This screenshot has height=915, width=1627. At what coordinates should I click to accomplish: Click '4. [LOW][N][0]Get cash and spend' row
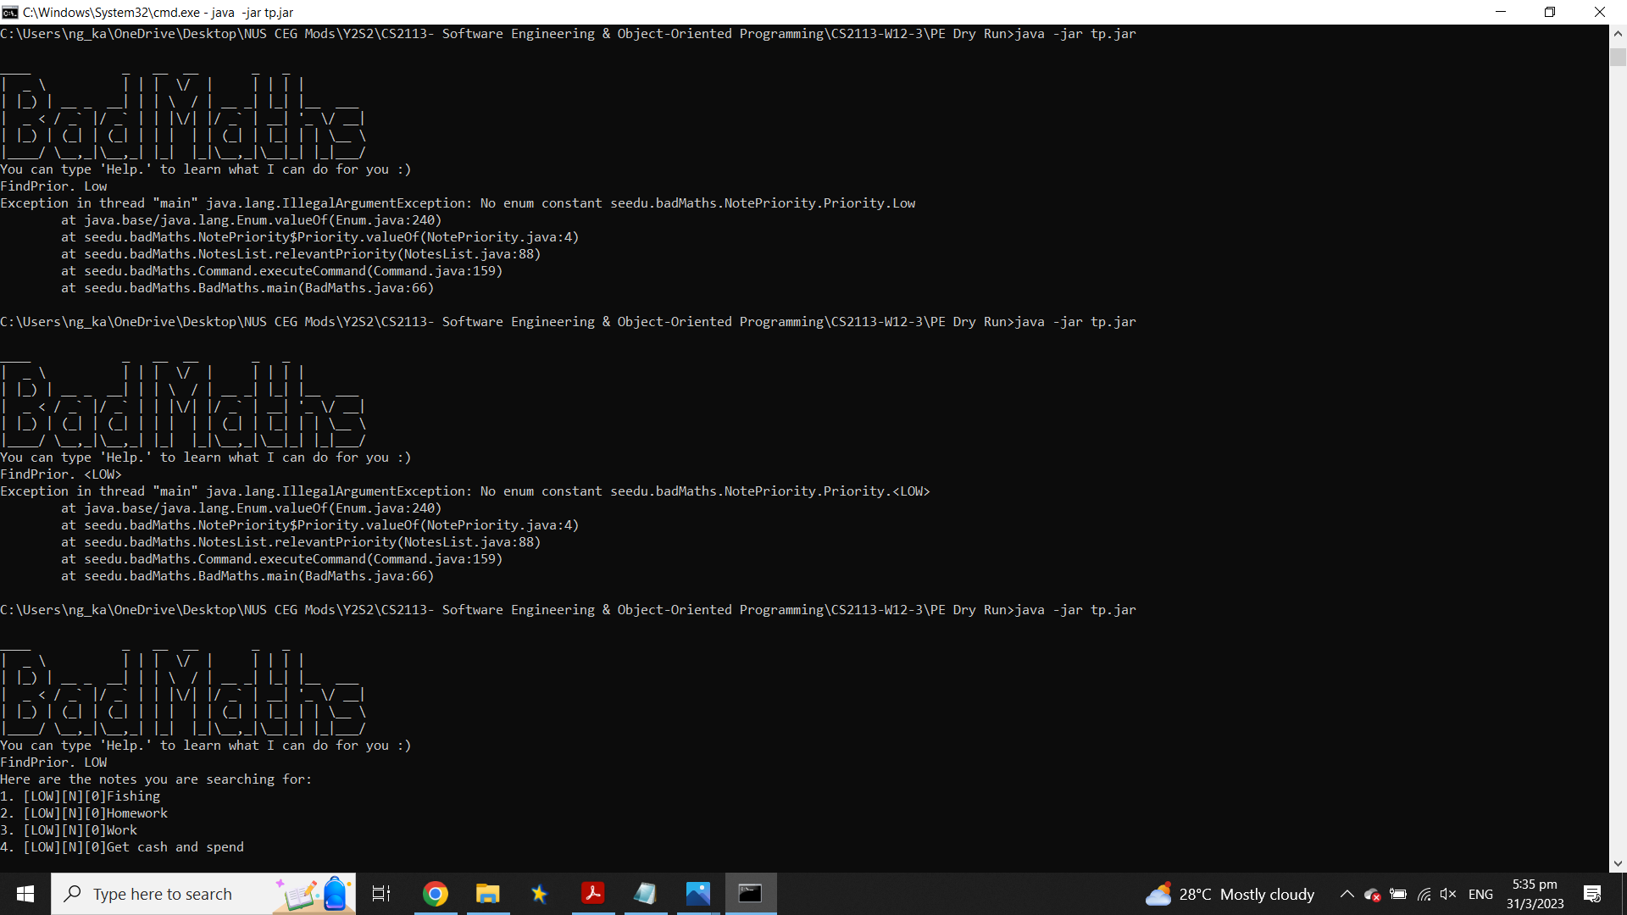click(x=122, y=847)
